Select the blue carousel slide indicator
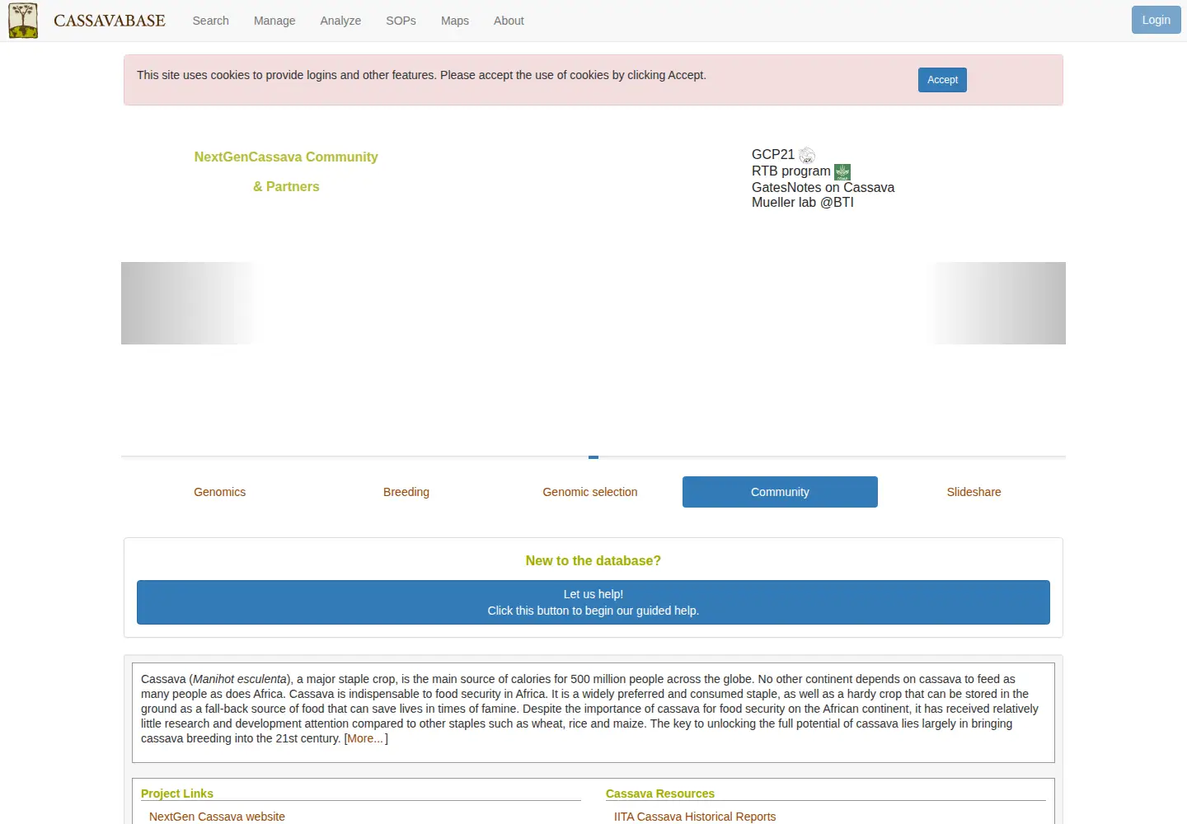The image size is (1187, 824). (x=593, y=457)
